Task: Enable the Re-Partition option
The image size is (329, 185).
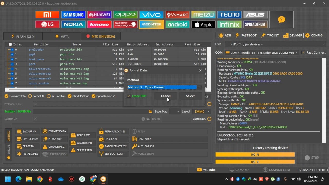Action: pos(56,96)
